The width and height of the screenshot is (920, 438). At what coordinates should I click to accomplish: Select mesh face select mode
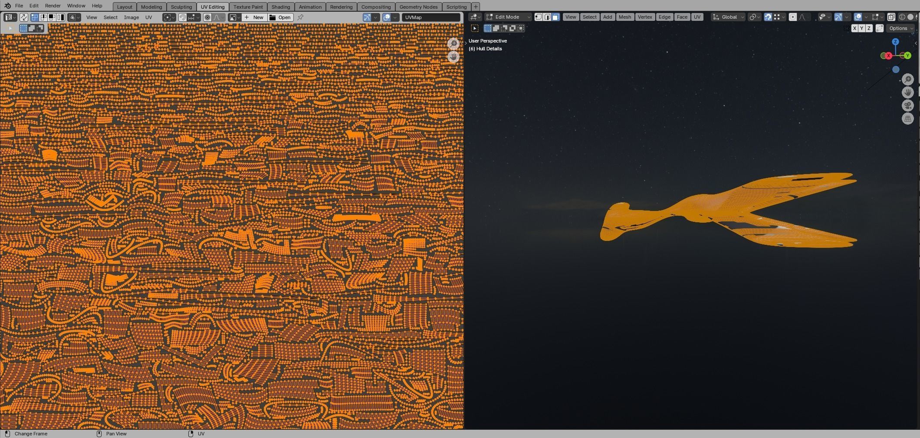coord(555,17)
